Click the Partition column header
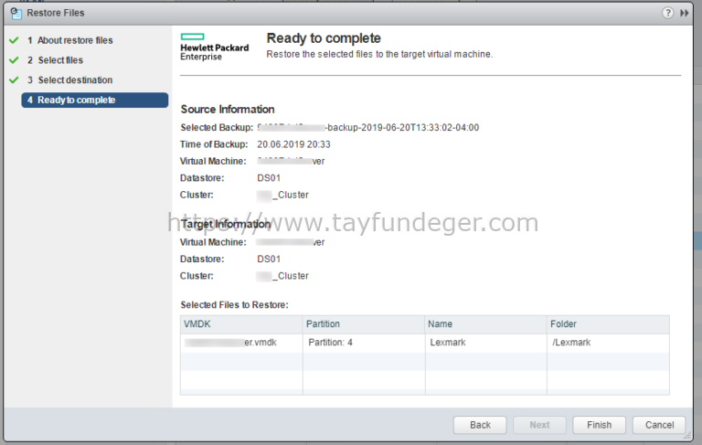702x445 pixels. (x=363, y=324)
